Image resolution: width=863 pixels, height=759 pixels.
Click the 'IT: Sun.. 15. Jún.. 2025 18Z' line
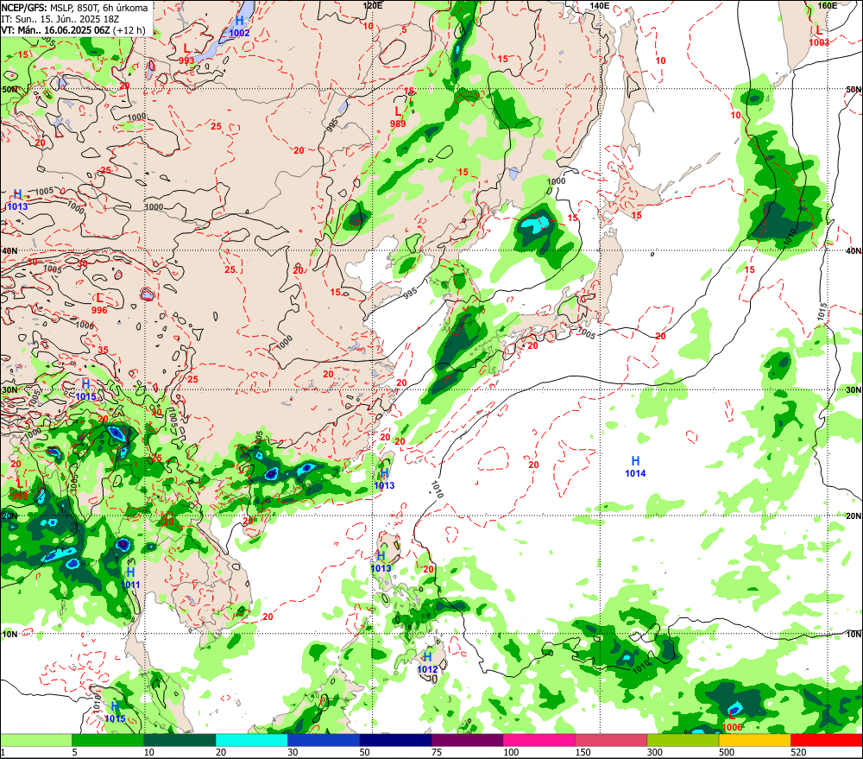pos(60,19)
